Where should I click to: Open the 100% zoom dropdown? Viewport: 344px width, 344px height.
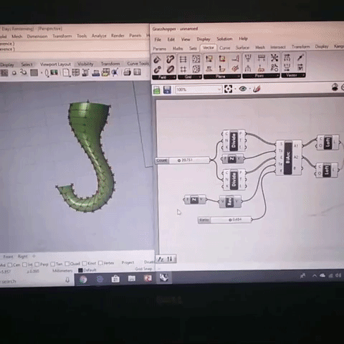click(x=199, y=90)
